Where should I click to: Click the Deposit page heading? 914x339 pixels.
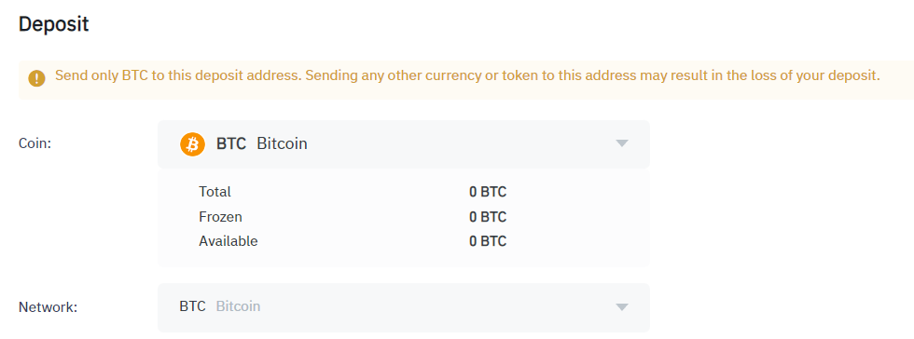[54, 24]
